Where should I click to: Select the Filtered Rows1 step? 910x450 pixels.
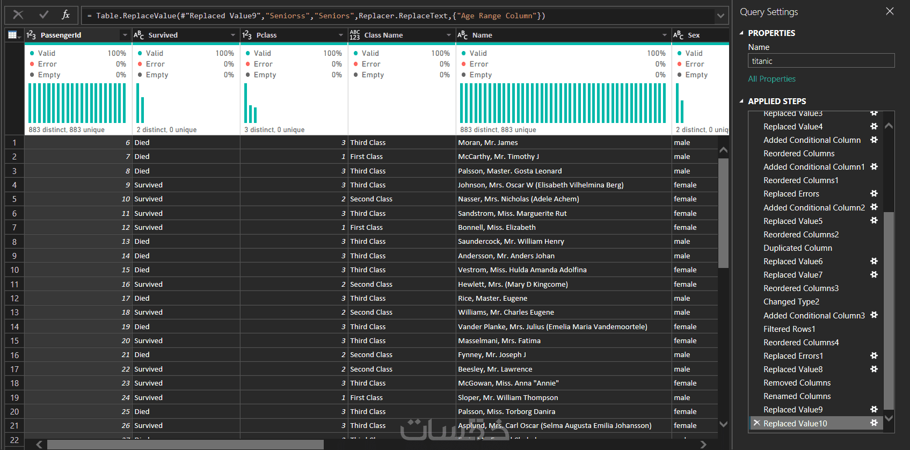click(789, 329)
